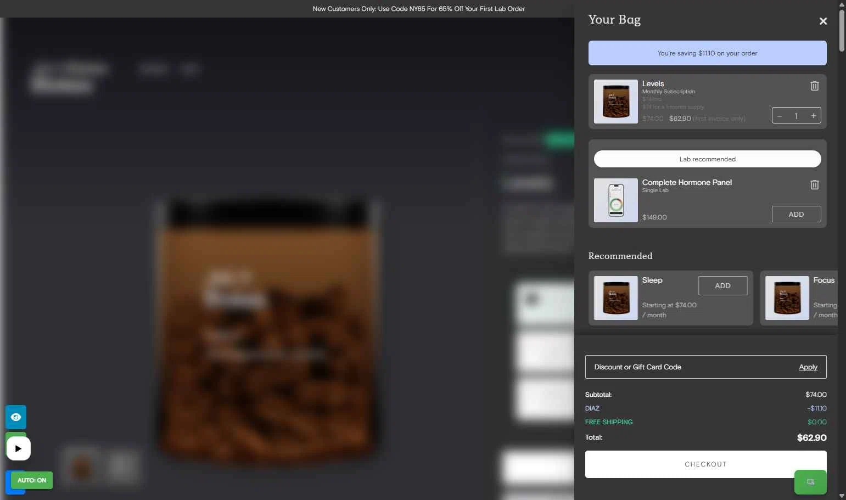
Task: Click the bold $62.90 total amount
Action: tap(812, 437)
